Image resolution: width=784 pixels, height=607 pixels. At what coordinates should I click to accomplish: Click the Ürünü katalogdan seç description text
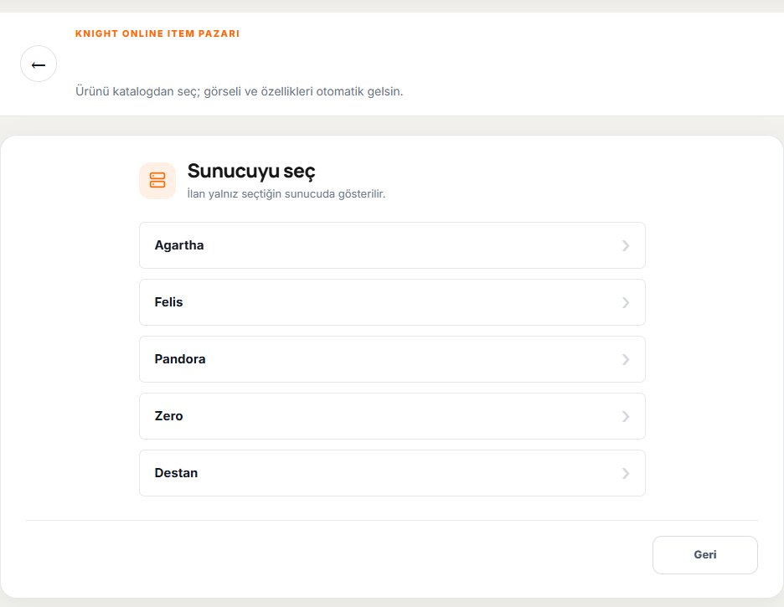point(239,91)
